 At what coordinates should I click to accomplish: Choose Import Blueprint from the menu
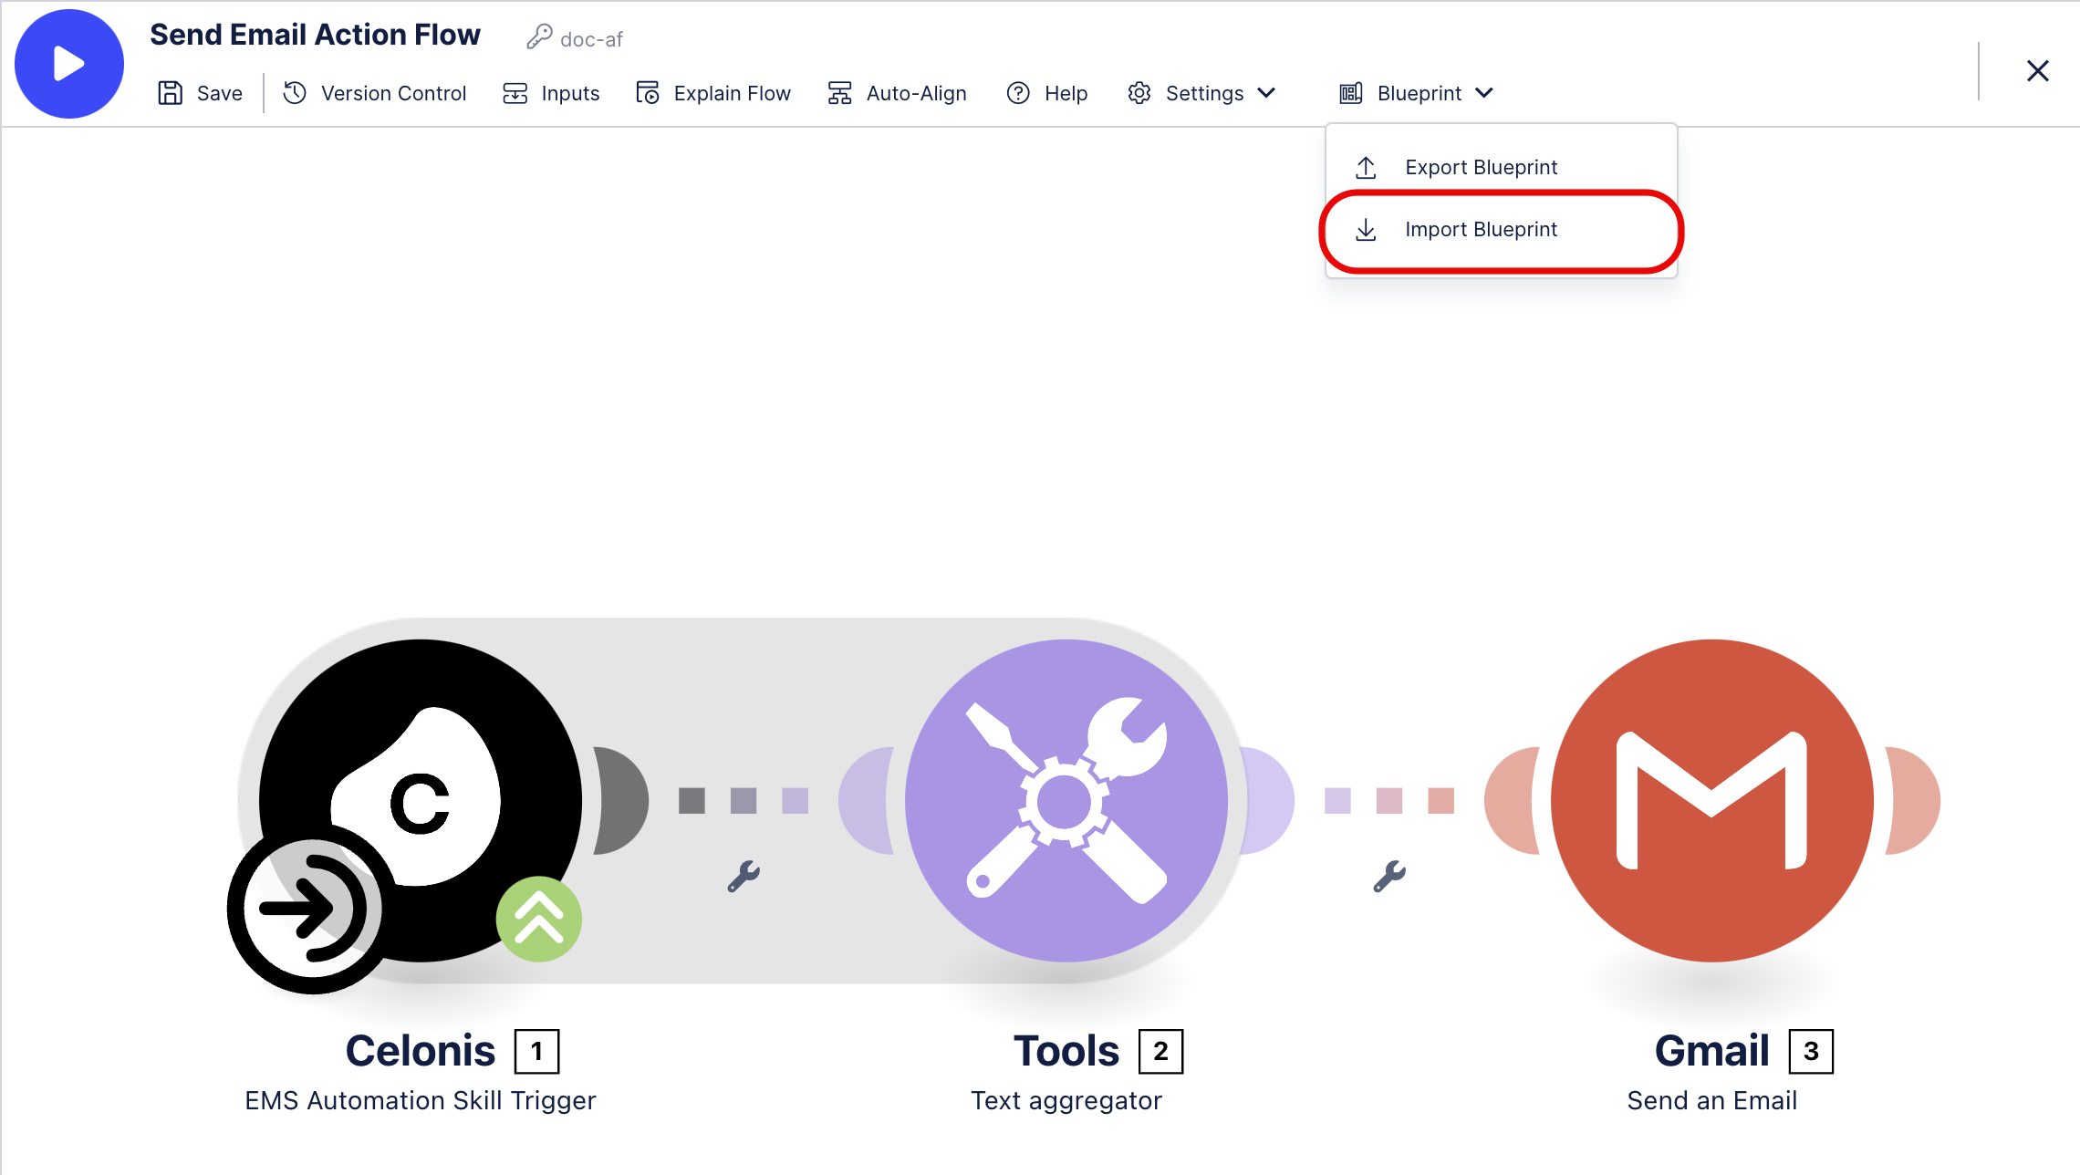pos(1502,230)
